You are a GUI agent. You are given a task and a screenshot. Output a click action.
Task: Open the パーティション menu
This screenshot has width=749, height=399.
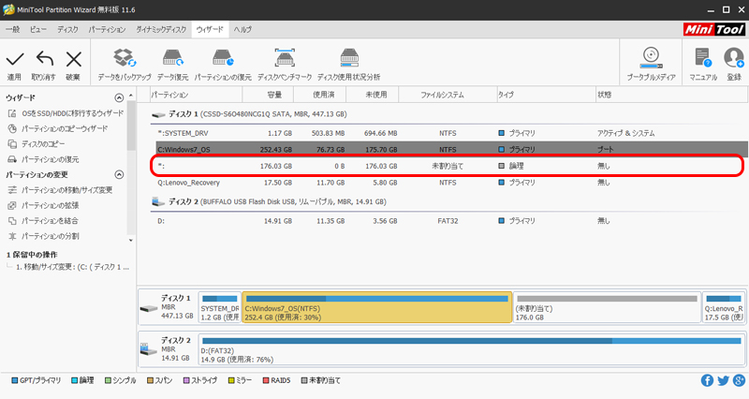click(107, 30)
